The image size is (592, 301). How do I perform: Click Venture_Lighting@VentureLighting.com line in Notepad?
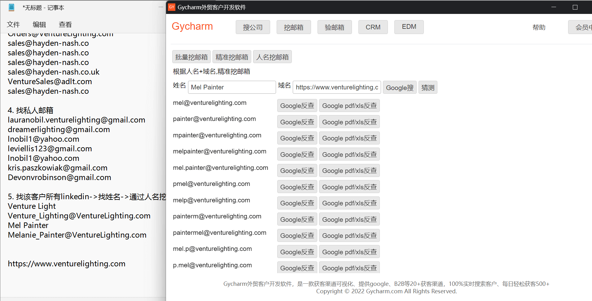(x=79, y=216)
